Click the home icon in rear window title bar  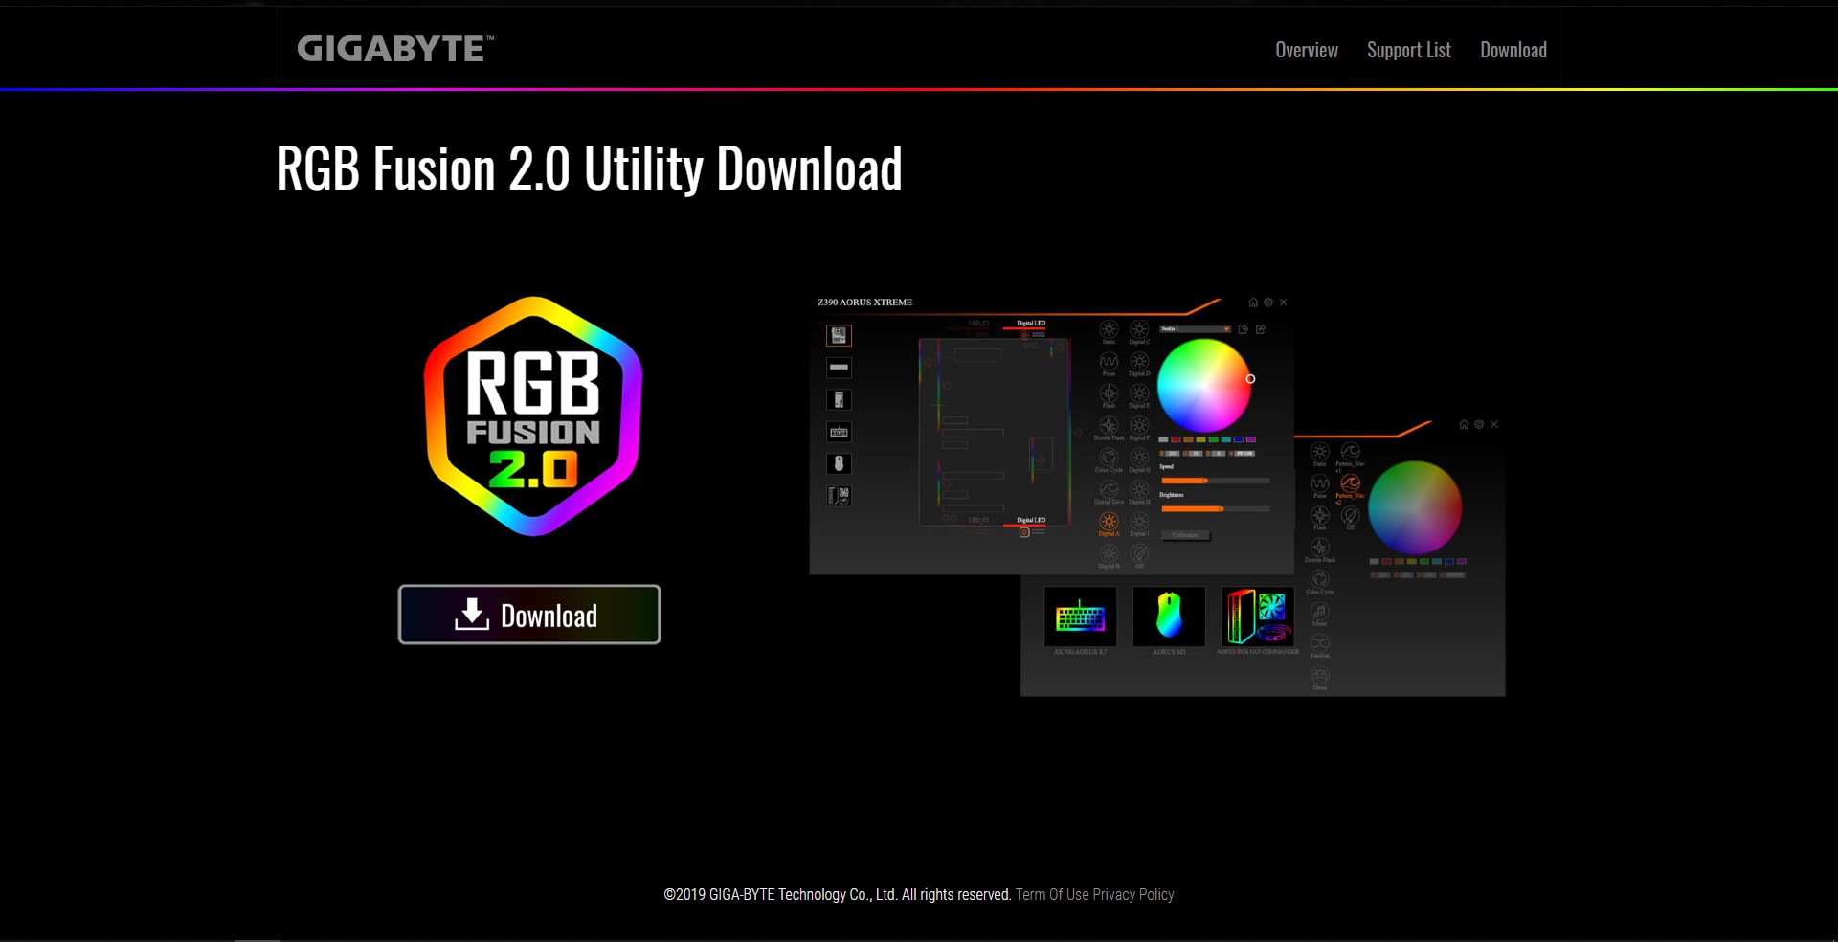pyautogui.click(x=1464, y=425)
